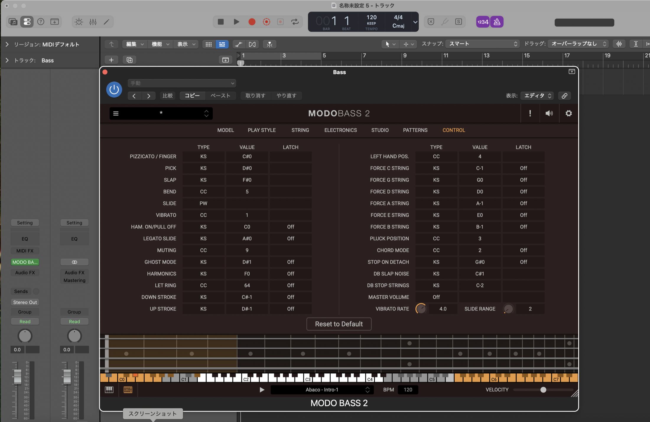This screenshot has width=650, height=422.
Task: Click the MODO BASS exclamation panic icon
Action: (x=530, y=114)
